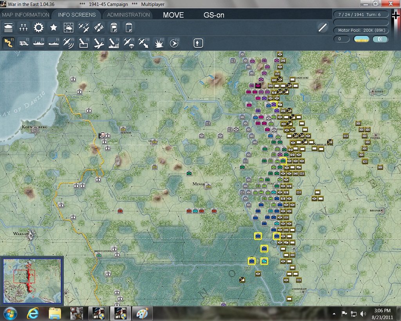Select HQ unit at Koenigsberg
Screen dimensions: 401x321
(x=36, y=129)
